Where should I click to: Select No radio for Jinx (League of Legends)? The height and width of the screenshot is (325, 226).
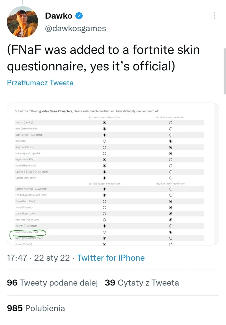(x=104, y=153)
